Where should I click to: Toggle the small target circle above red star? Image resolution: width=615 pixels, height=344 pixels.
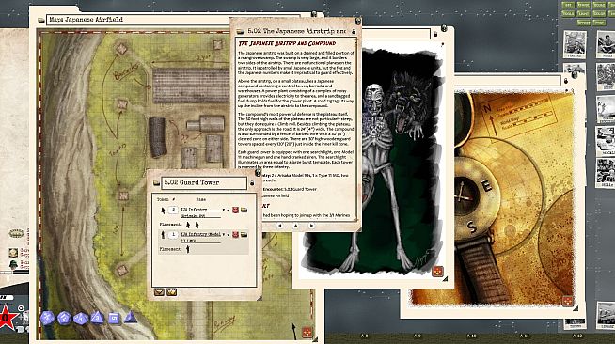[21, 308]
